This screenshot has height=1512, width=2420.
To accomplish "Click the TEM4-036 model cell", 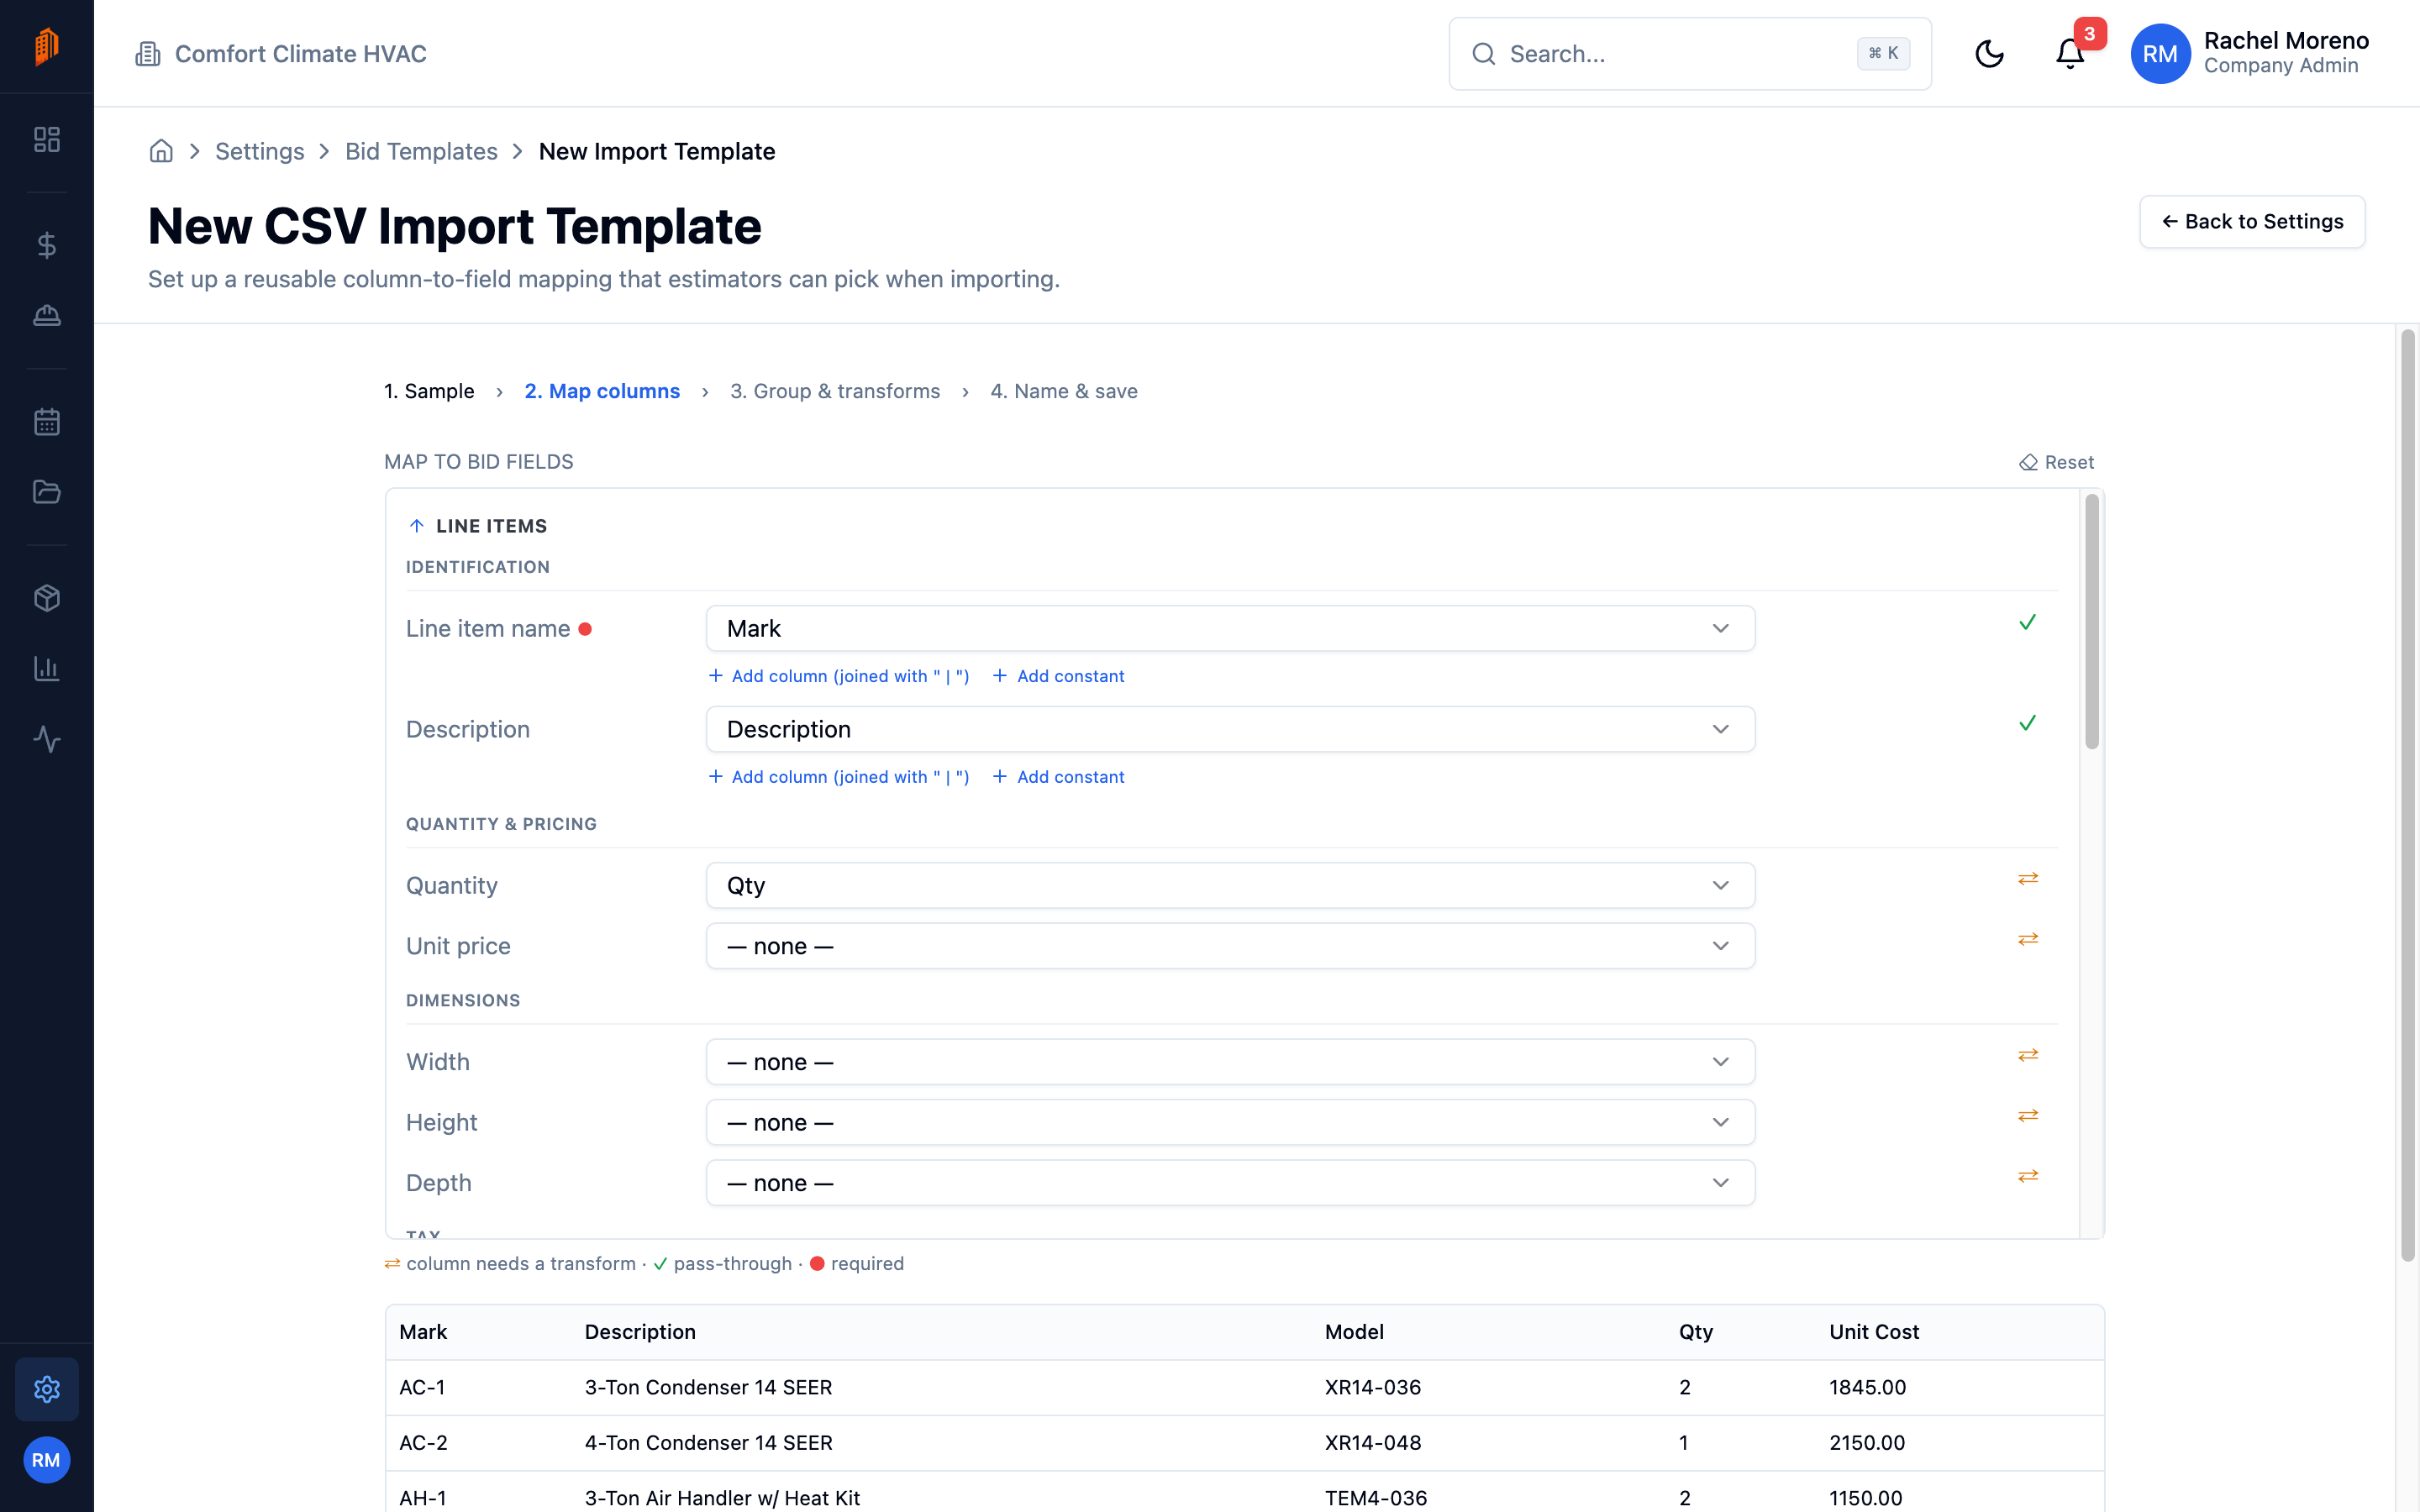I will pyautogui.click(x=1376, y=1498).
